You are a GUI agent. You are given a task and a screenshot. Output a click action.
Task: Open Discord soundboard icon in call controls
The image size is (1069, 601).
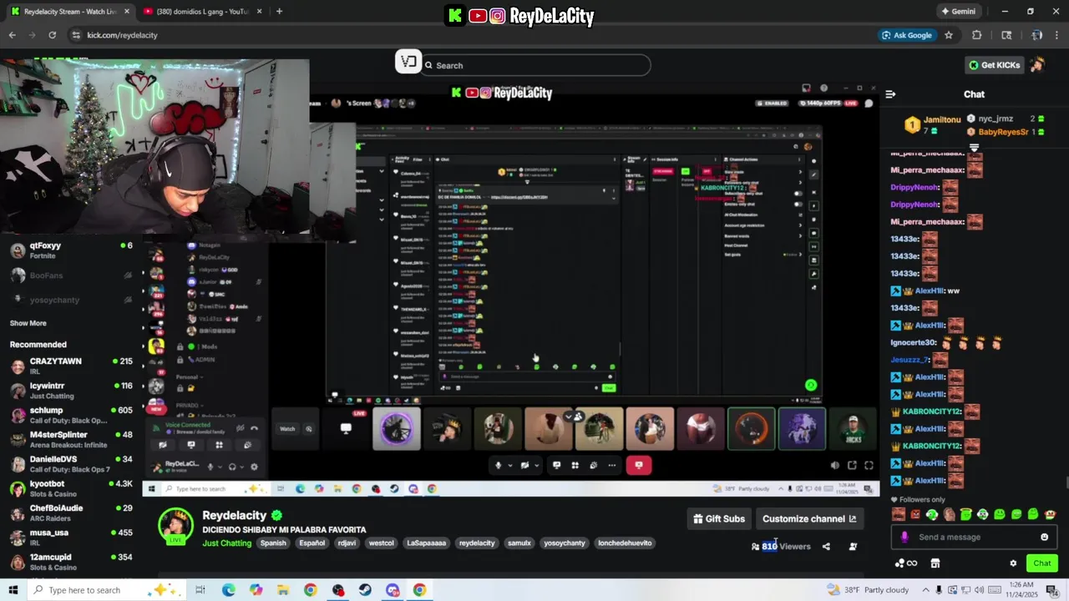coord(594,465)
